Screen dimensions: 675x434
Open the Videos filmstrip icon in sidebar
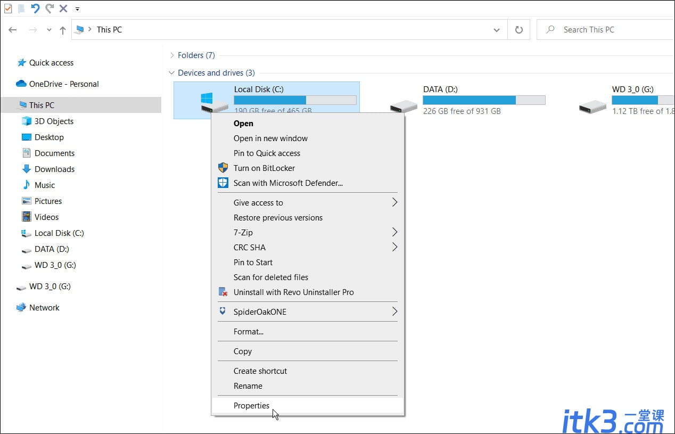[x=27, y=217]
